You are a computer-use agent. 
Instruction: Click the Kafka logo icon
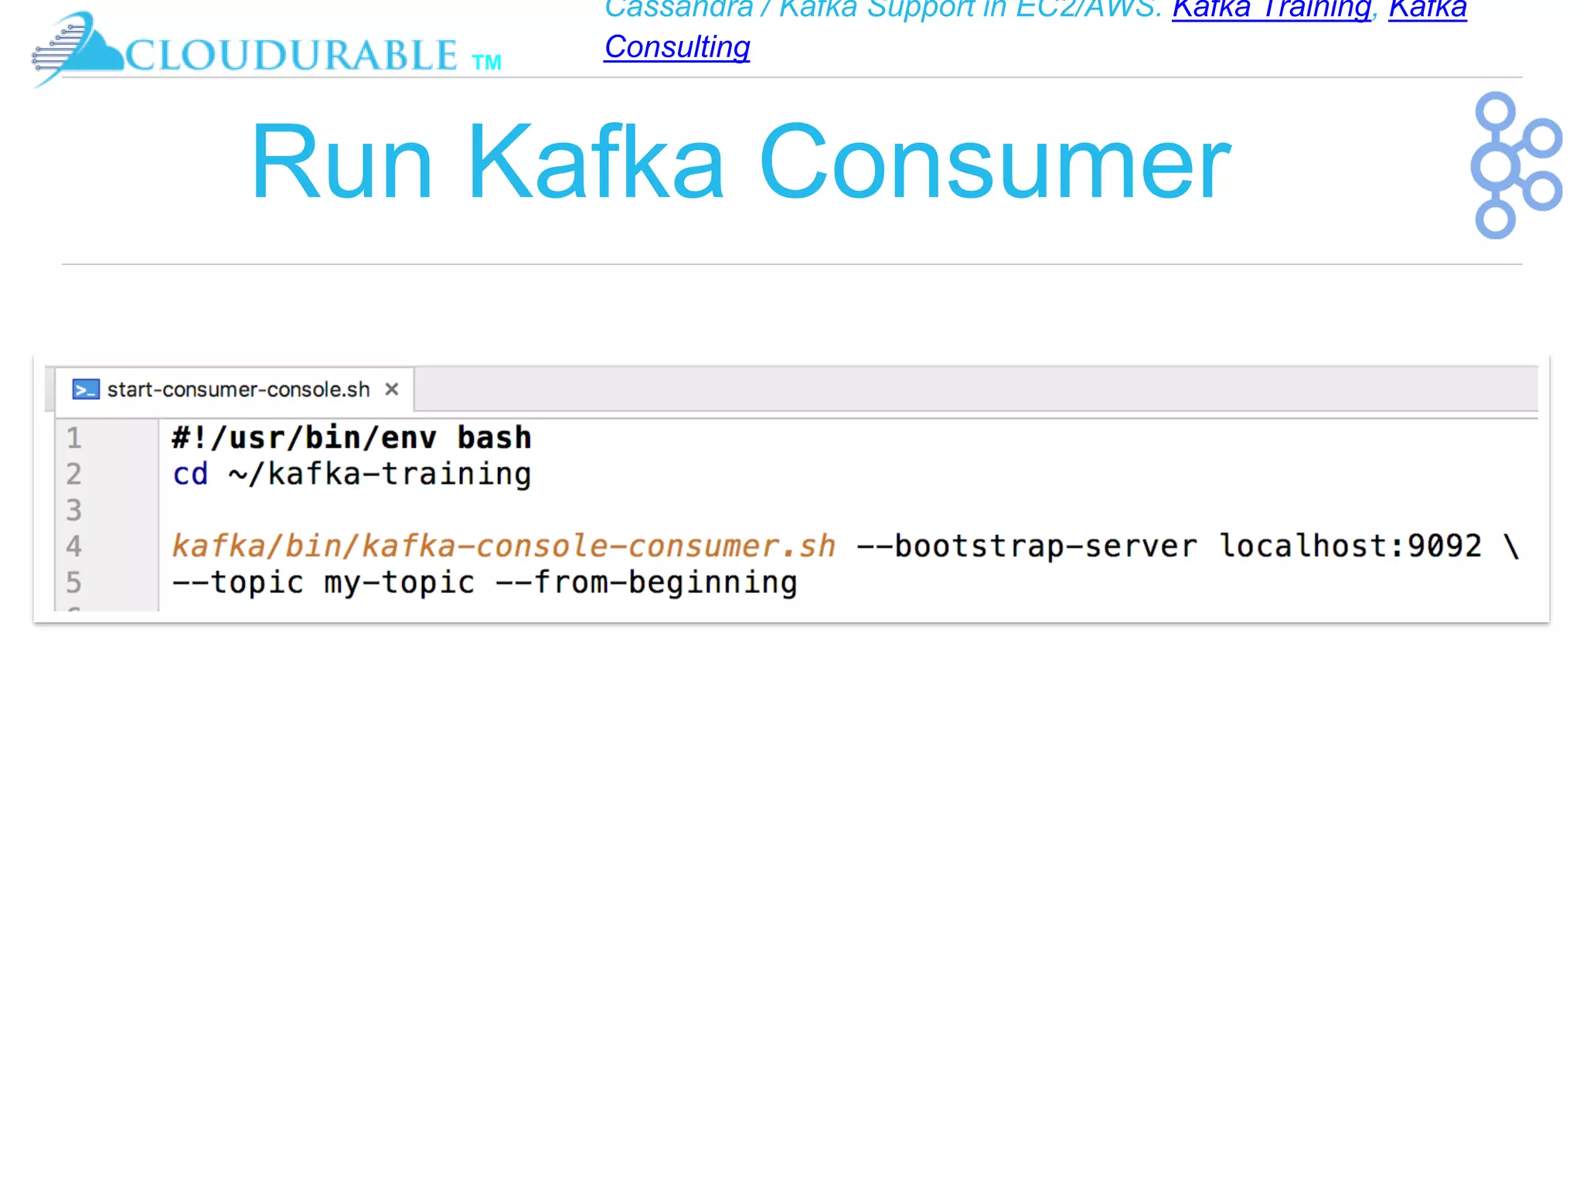tap(1513, 165)
